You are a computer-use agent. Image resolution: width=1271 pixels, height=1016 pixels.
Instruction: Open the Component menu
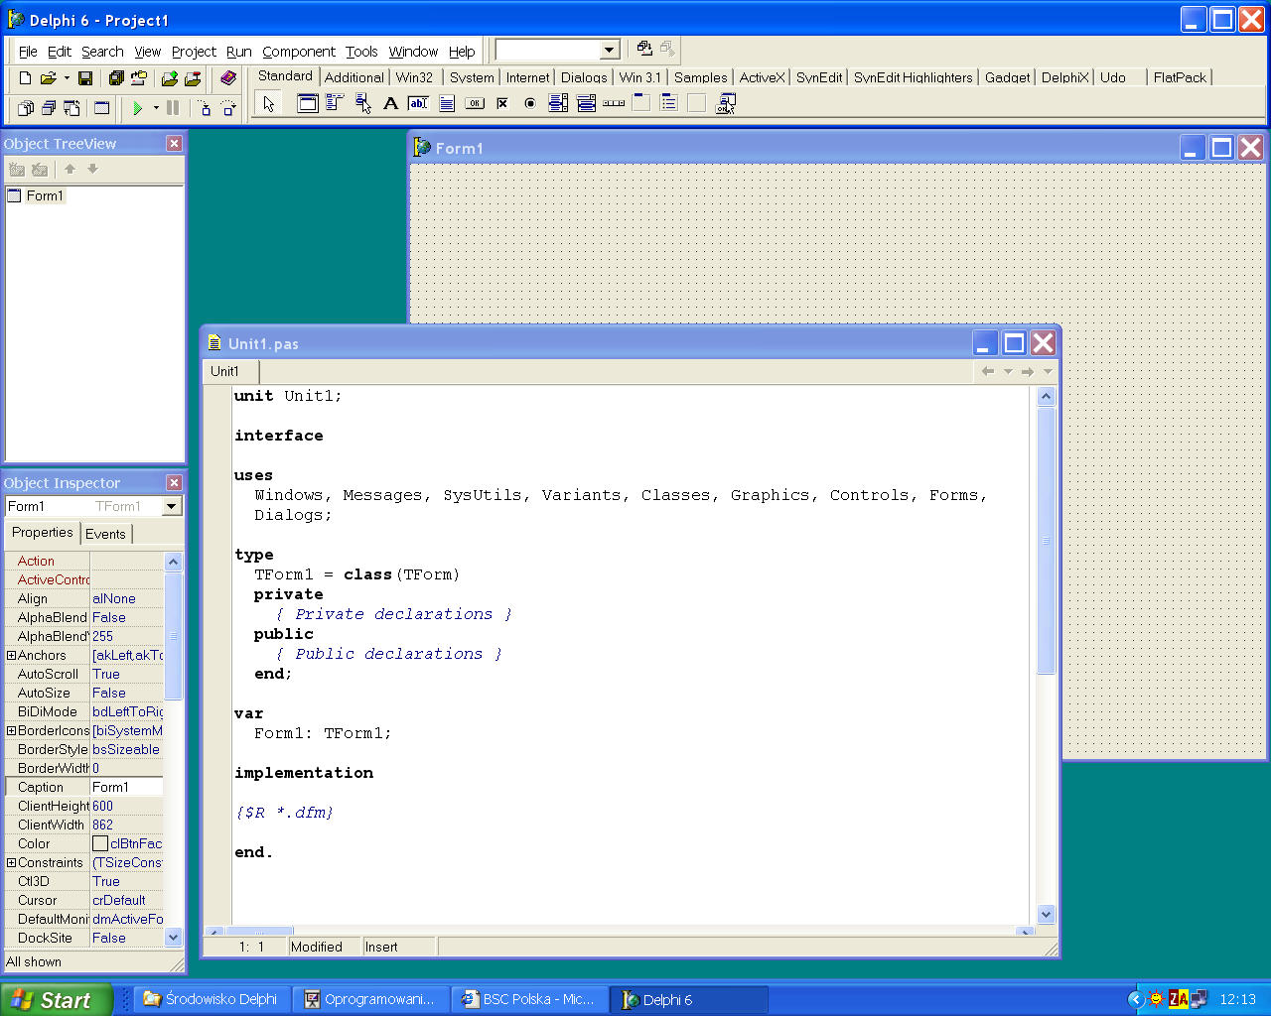299,52
